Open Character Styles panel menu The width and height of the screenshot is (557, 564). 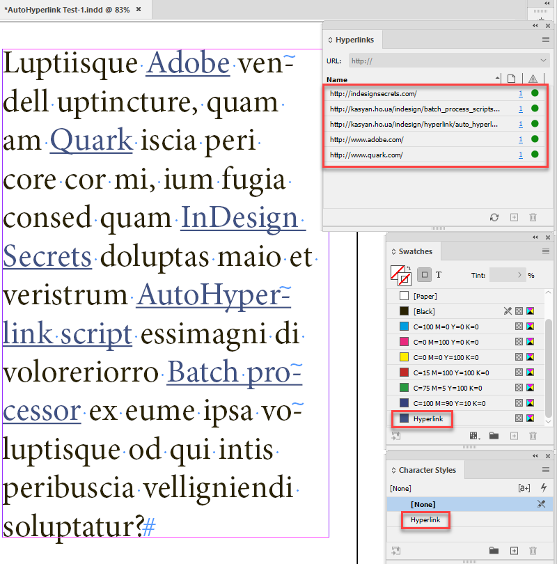pos(545,470)
